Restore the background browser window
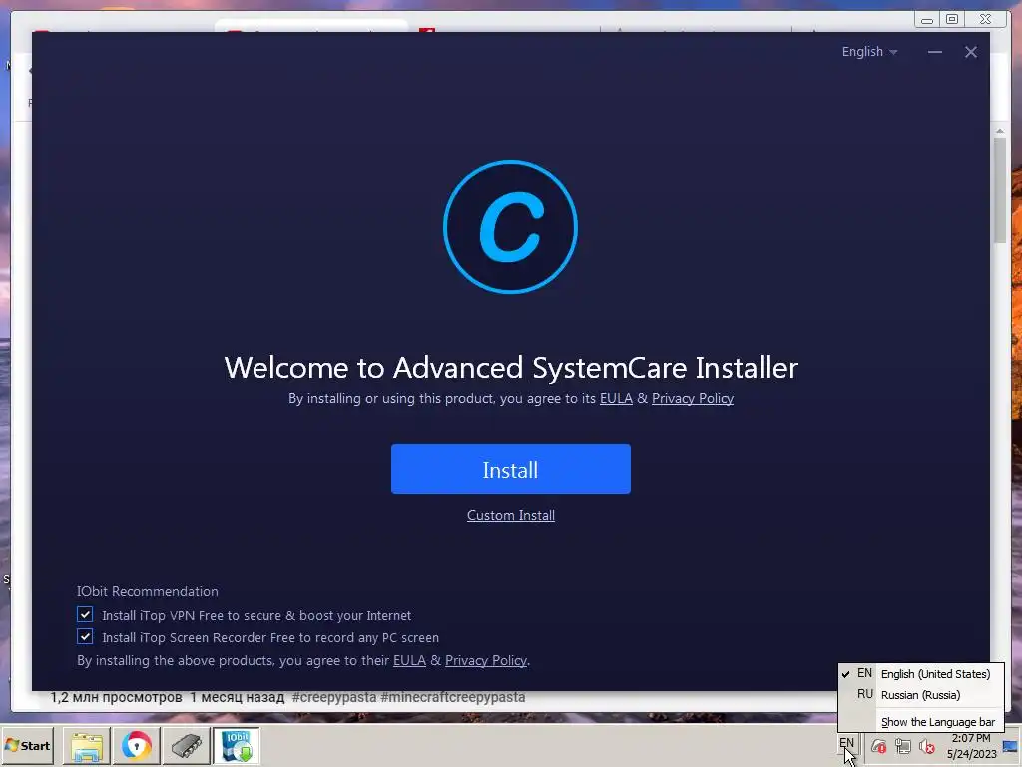1022x767 pixels. click(952, 19)
